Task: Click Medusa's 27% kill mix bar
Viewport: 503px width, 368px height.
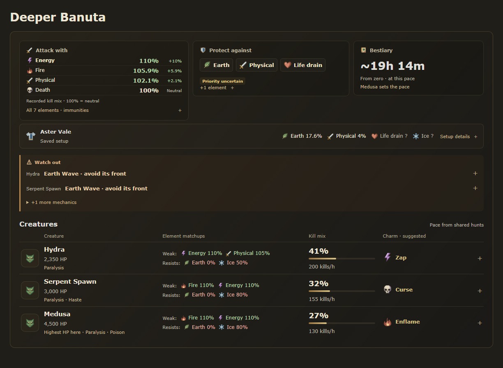Action: 342,323
